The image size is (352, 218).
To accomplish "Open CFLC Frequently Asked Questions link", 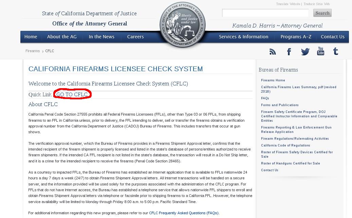I will click(x=184, y=213).
